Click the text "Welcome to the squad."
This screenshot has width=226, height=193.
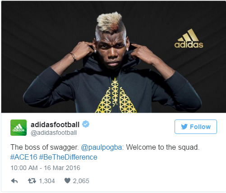(x=163, y=147)
